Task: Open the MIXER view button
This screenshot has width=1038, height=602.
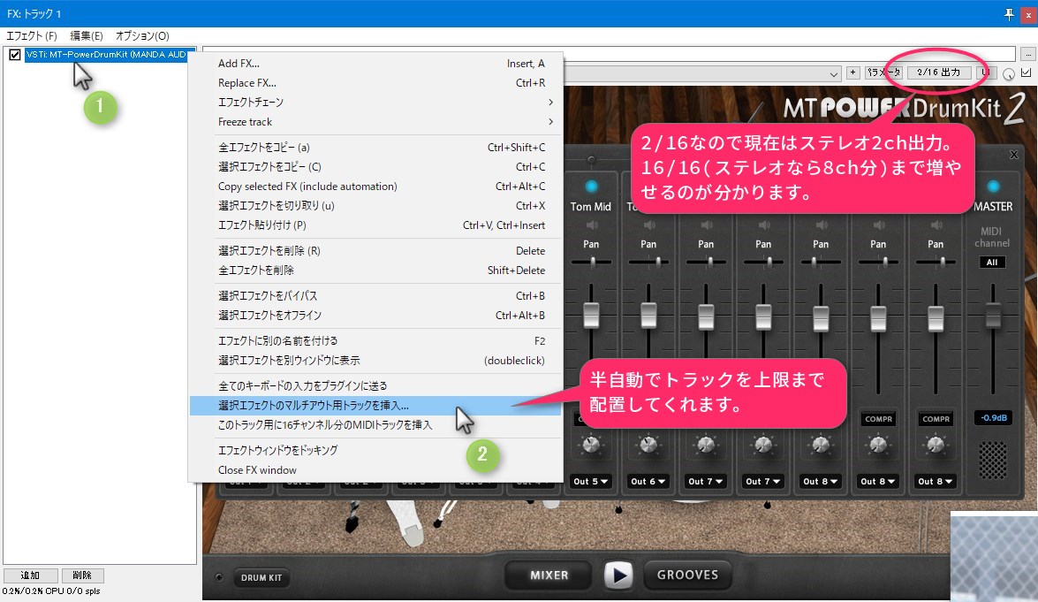Action: 549,575
